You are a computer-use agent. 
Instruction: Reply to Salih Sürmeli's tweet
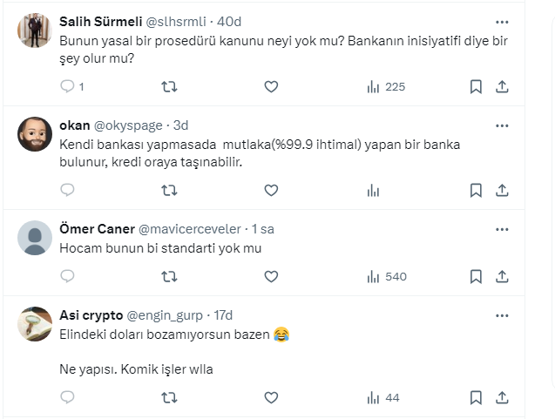tap(68, 86)
